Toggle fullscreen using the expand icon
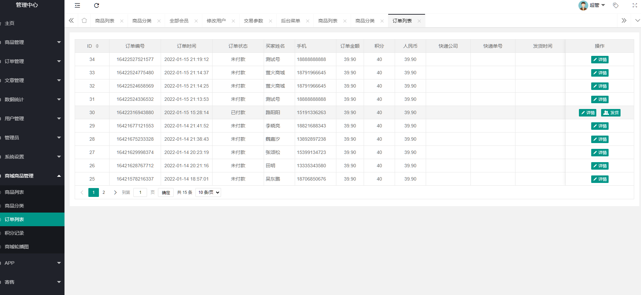 (635, 5)
